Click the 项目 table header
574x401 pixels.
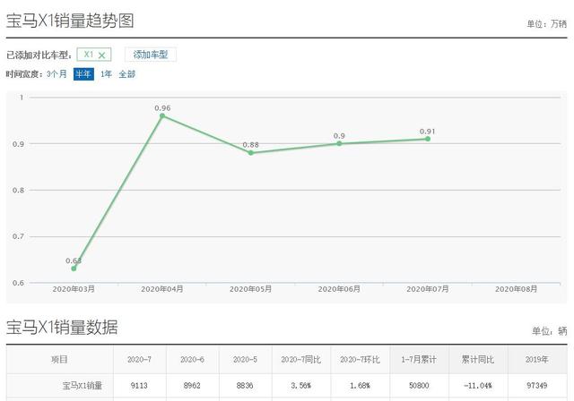(59, 359)
